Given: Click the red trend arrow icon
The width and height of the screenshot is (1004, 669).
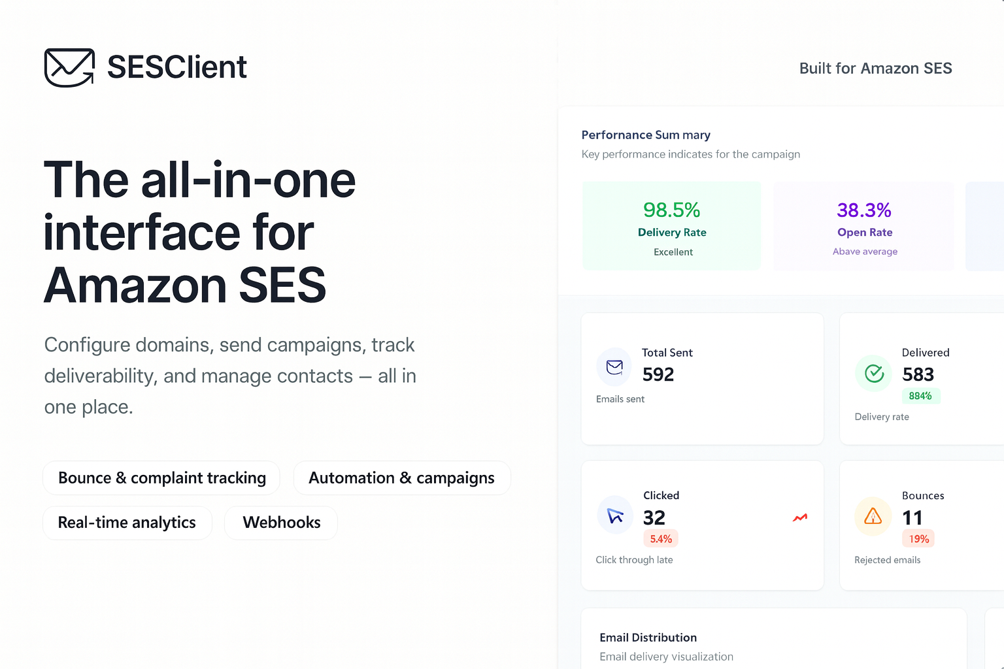Looking at the screenshot, I should [800, 517].
